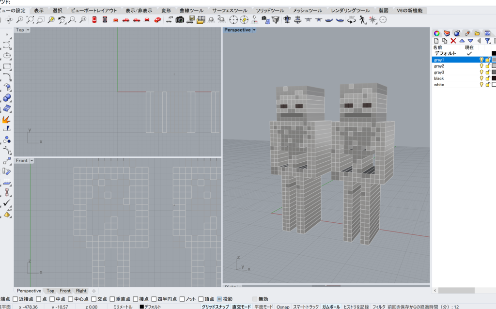The image size is (496, 309).
Task: Click the Zoom Selected yellow magnifier icon
Action: [x=51, y=20]
